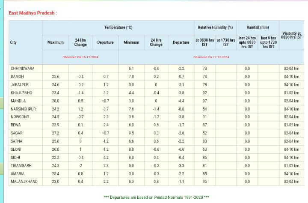The width and height of the screenshot is (308, 203).
Task: Select the Temperature (°C) header cell
Action: tap(118, 27)
